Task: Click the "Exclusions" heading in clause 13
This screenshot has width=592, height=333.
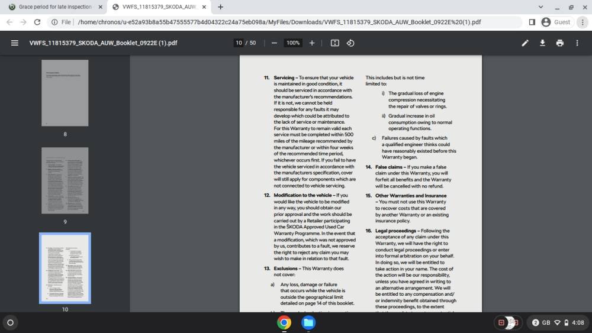Action: tap(285, 269)
